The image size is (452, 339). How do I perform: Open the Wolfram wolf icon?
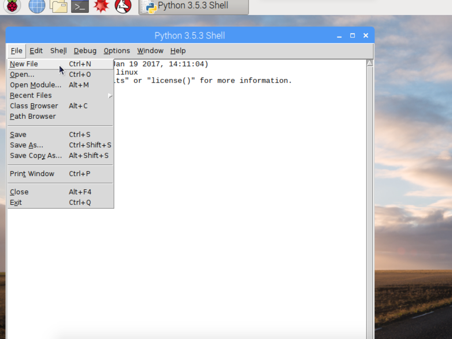click(123, 6)
